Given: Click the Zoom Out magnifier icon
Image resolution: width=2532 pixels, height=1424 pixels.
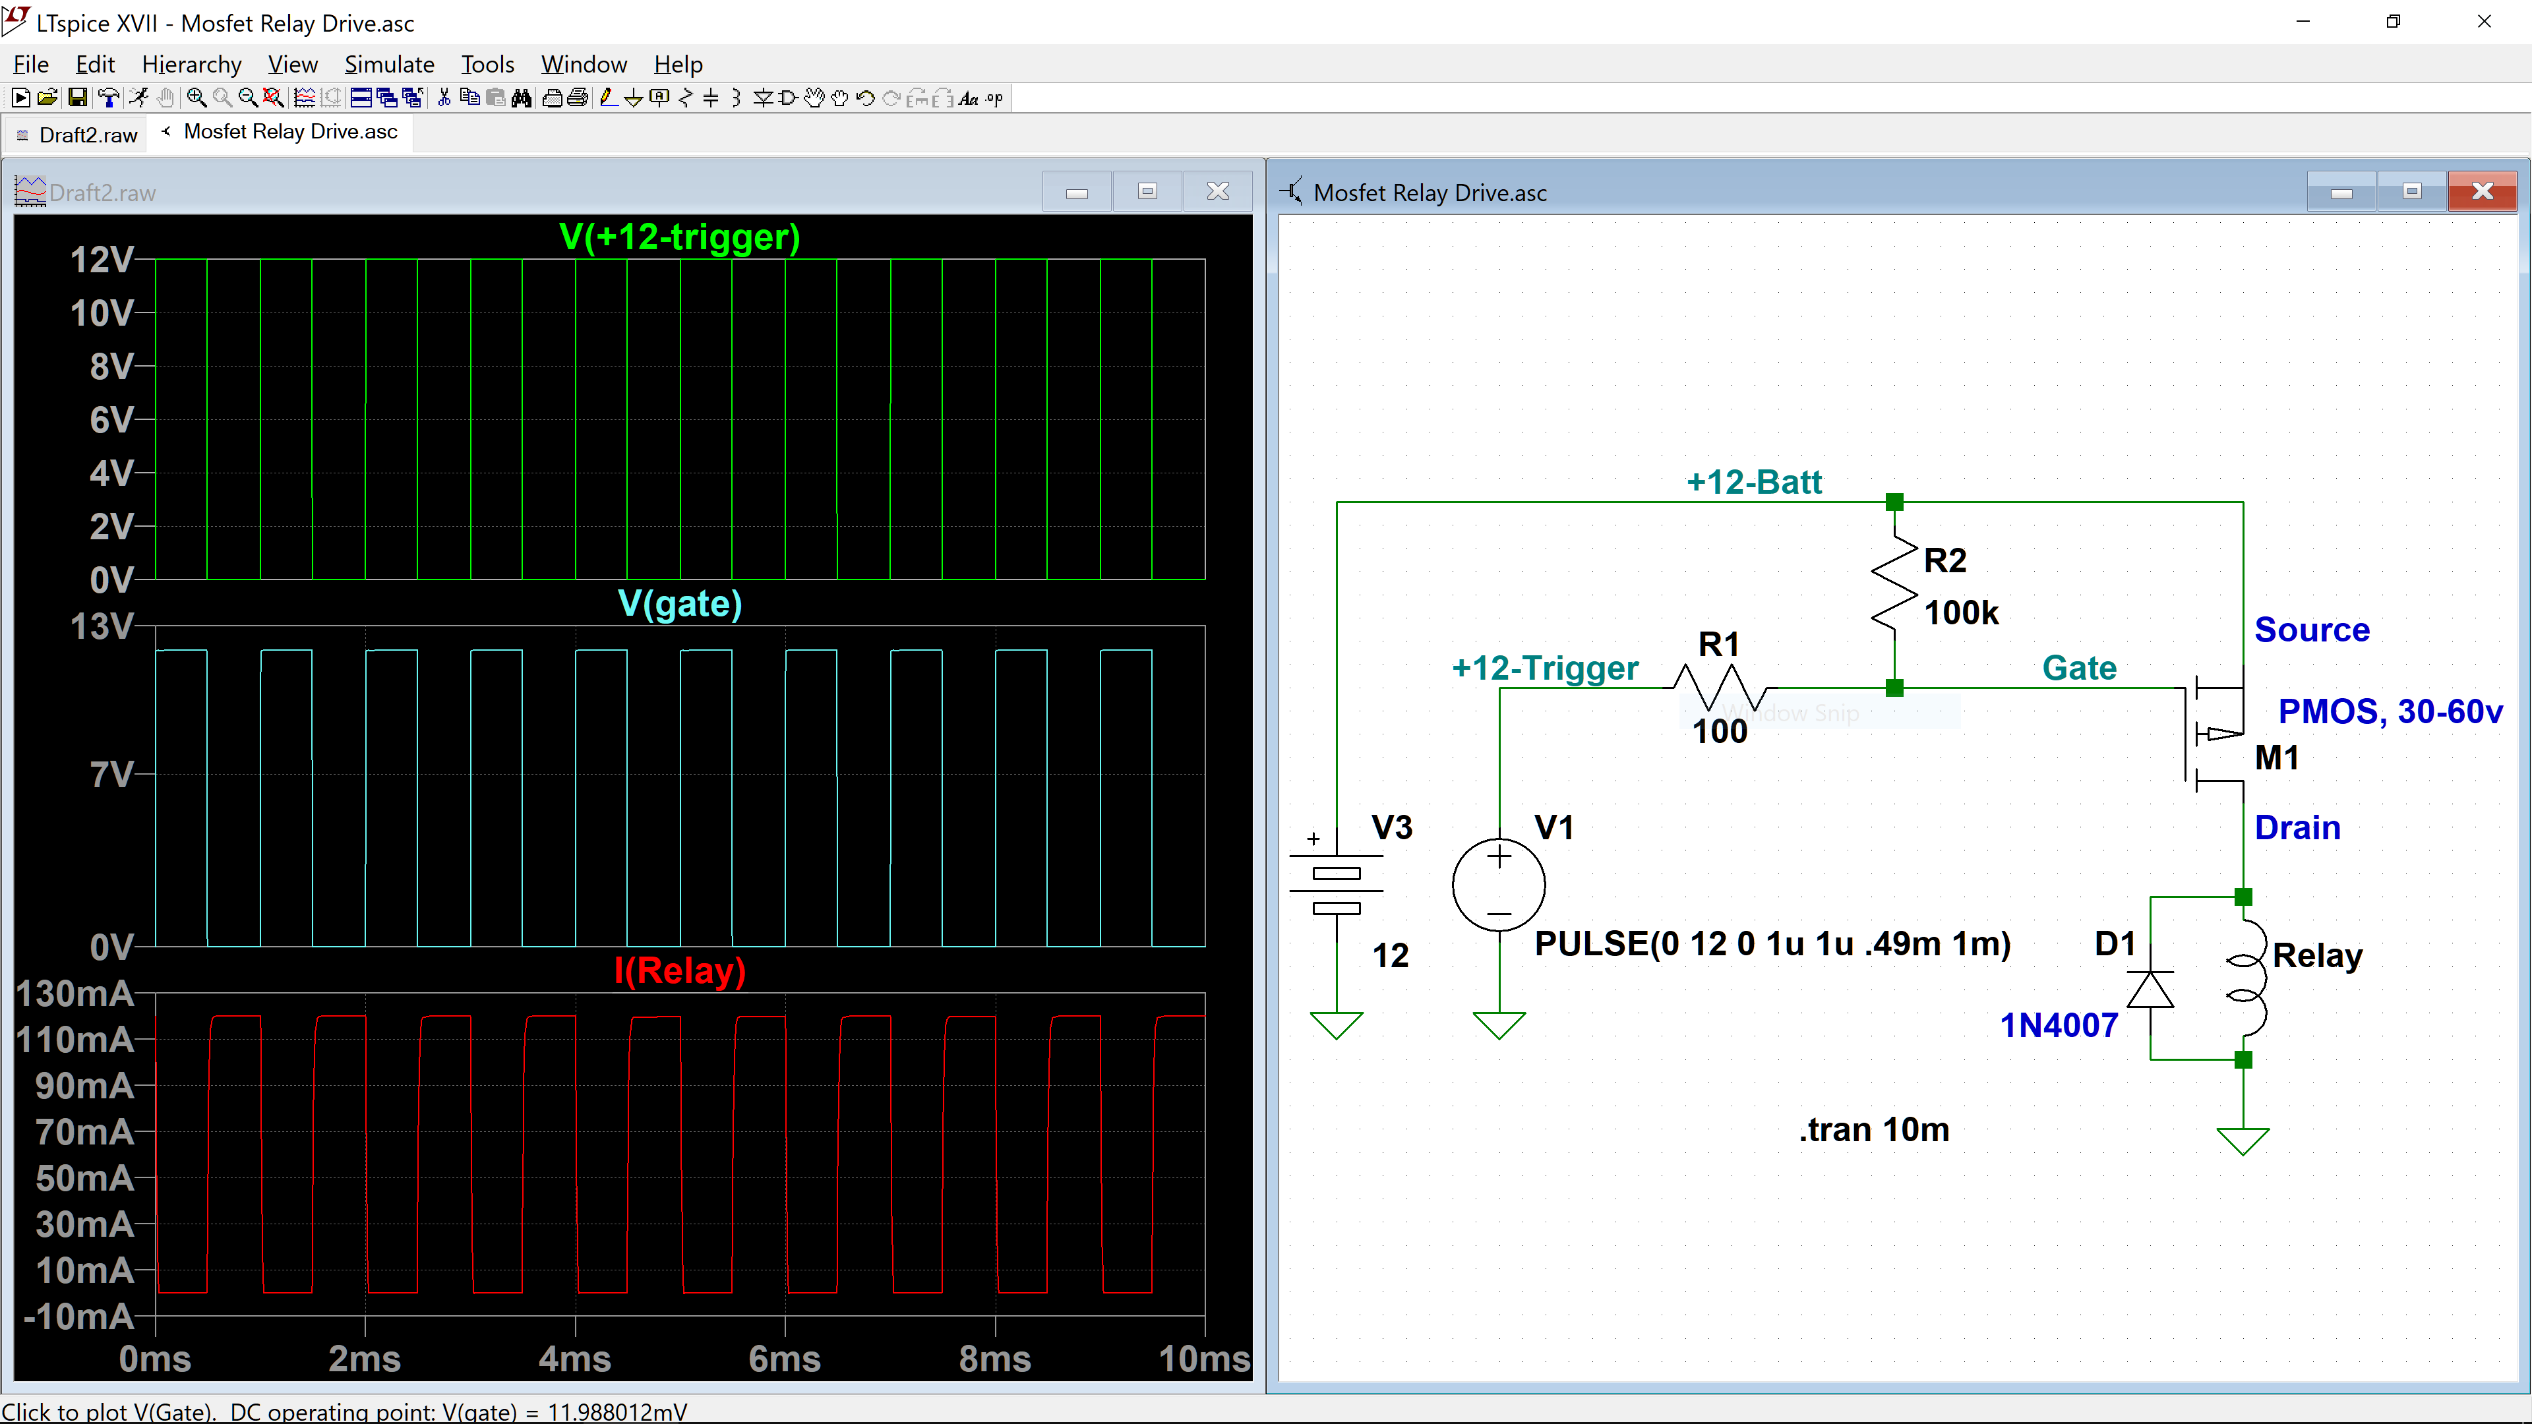Looking at the screenshot, I should (249, 98).
